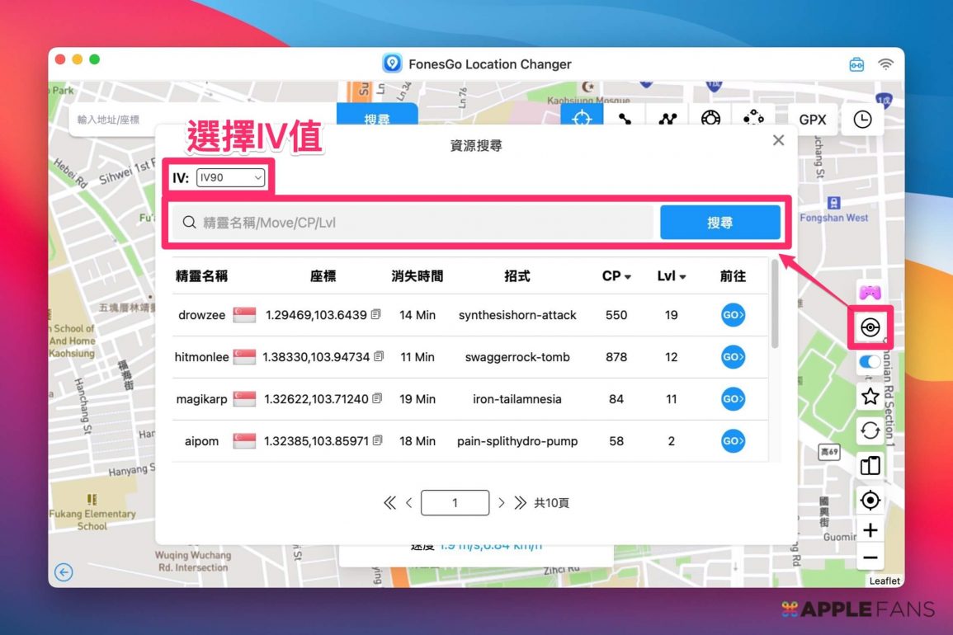Open the favorites star icon

(870, 397)
